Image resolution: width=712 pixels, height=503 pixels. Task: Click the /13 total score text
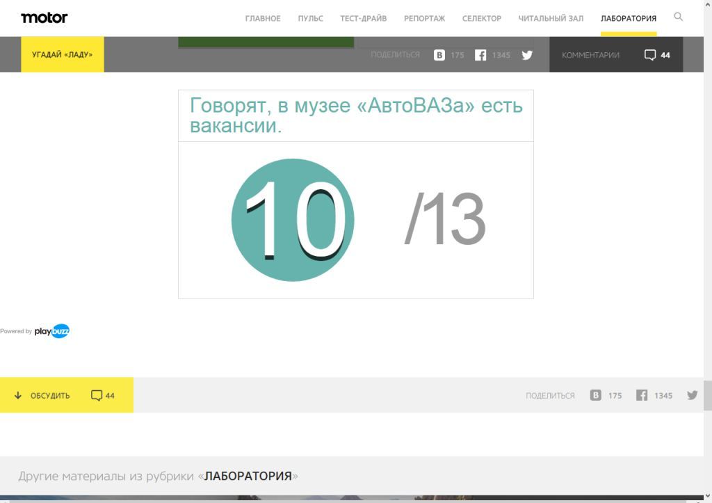point(445,219)
